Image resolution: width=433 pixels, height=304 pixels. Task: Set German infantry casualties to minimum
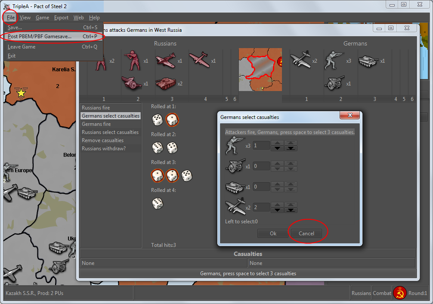point(291,148)
